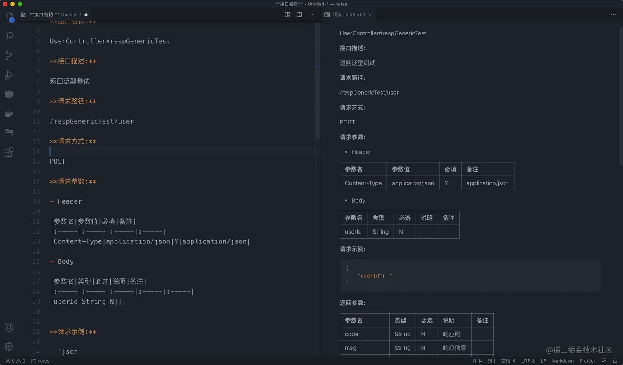Image resolution: width=623 pixels, height=365 pixels.
Task: Click the editor vertical scrollbar thumb
Action: (318, 81)
